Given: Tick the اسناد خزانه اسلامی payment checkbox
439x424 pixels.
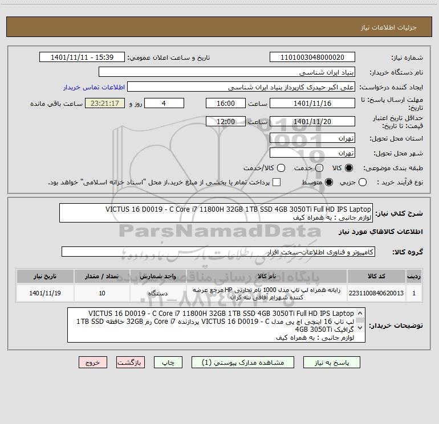Looking at the screenshot, I should click(x=277, y=182).
